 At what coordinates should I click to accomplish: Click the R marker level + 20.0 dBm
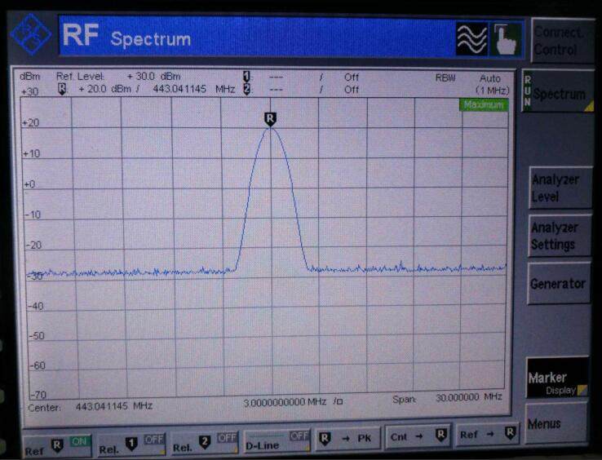pyautogui.click(x=105, y=89)
